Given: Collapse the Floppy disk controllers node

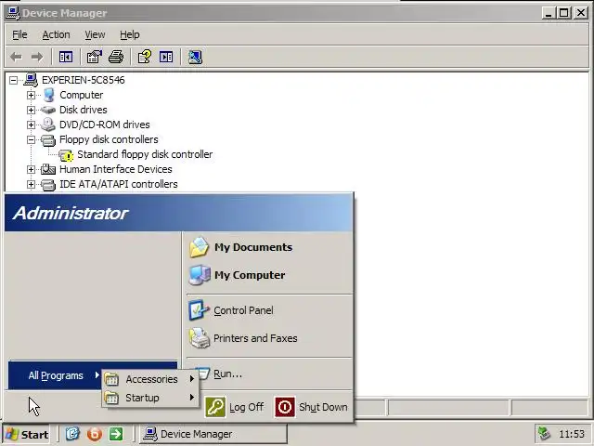Looking at the screenshot, I should tap(31, 139).
